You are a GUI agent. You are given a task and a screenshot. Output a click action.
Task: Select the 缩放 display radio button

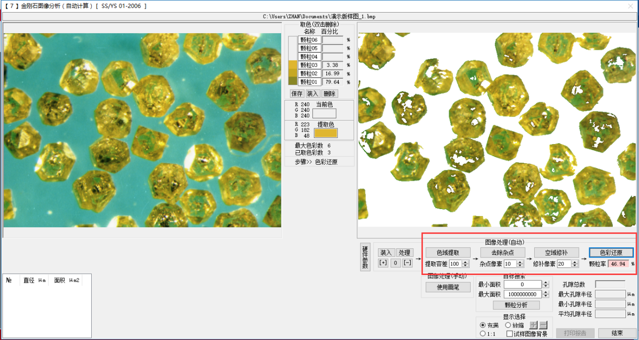coord(508,325)
